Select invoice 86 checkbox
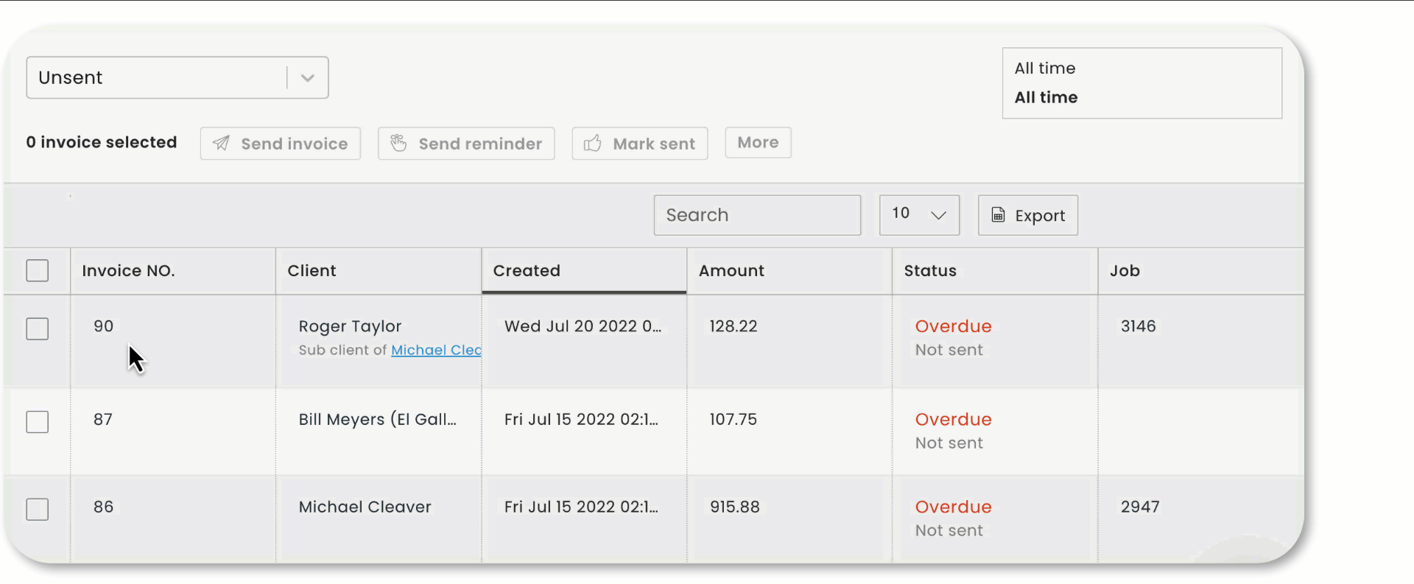This screenshot has height=584, width=1414. click(x=38, y=509)
